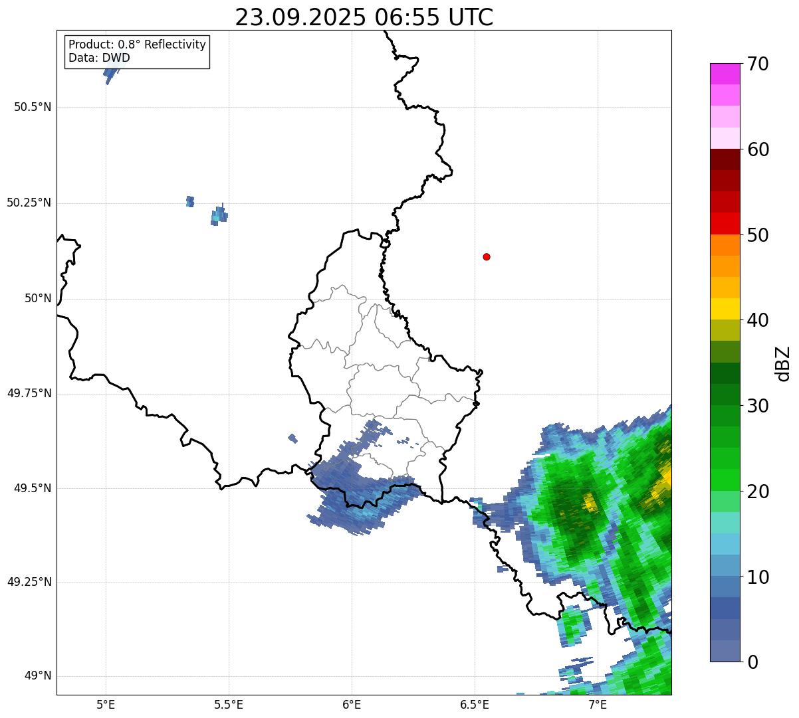Screen dimensions: 799x718
Task: Click the 6°E longitude label
Action: (x=352, y=704)
